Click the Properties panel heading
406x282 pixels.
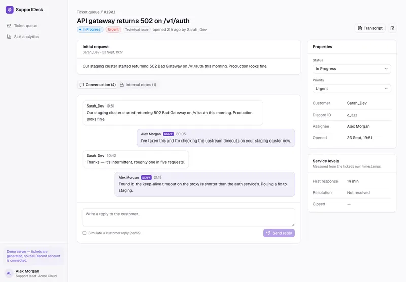pyautogui.click(x=322, y=47)
